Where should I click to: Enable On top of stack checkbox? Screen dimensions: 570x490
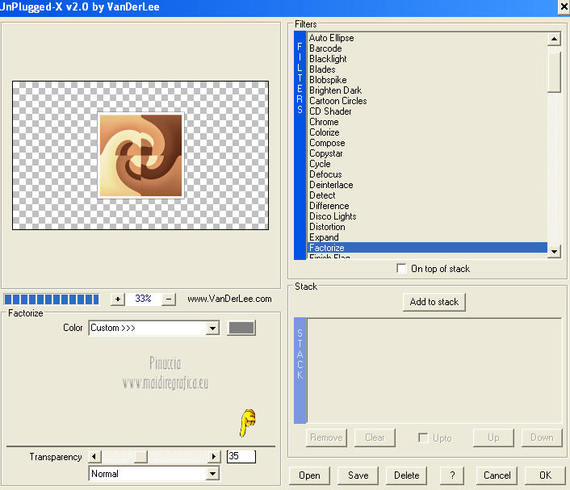[401, 269]
